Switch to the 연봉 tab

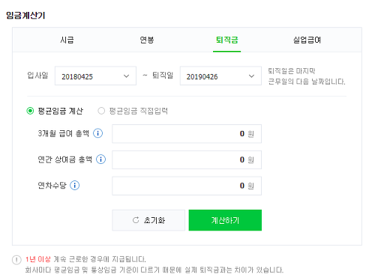147,40
